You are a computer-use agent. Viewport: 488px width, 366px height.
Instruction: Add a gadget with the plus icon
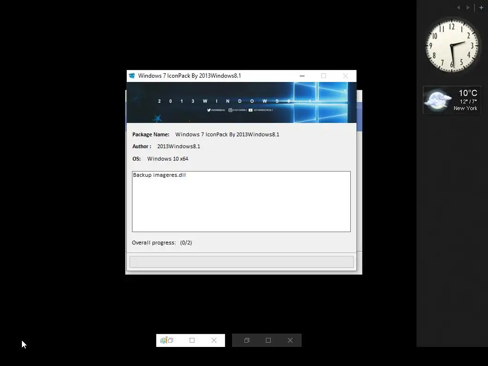pos(481,8)
